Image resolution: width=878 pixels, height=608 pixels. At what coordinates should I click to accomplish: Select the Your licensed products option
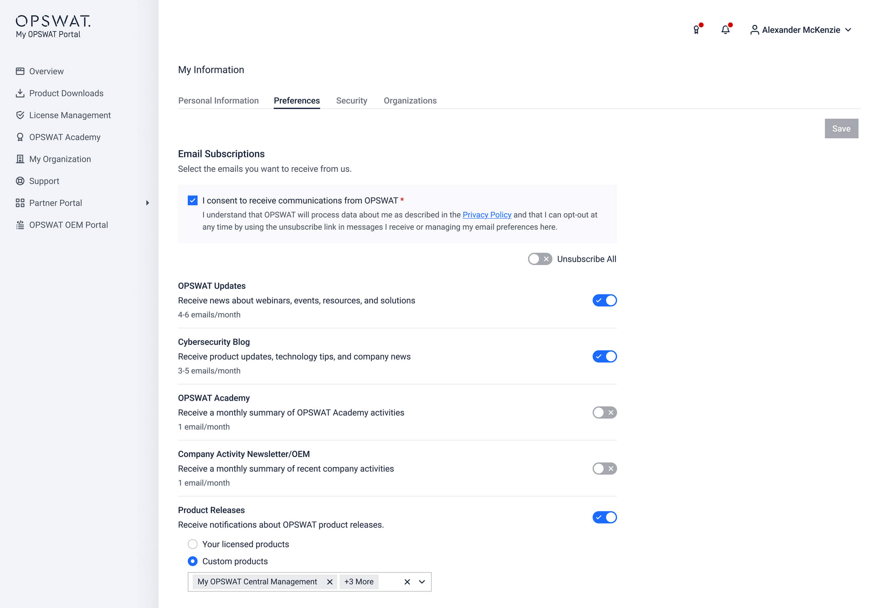pyautogui.click(x=192, y=544)
